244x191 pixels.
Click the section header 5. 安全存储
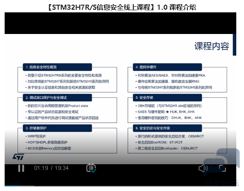click(167, 98)
